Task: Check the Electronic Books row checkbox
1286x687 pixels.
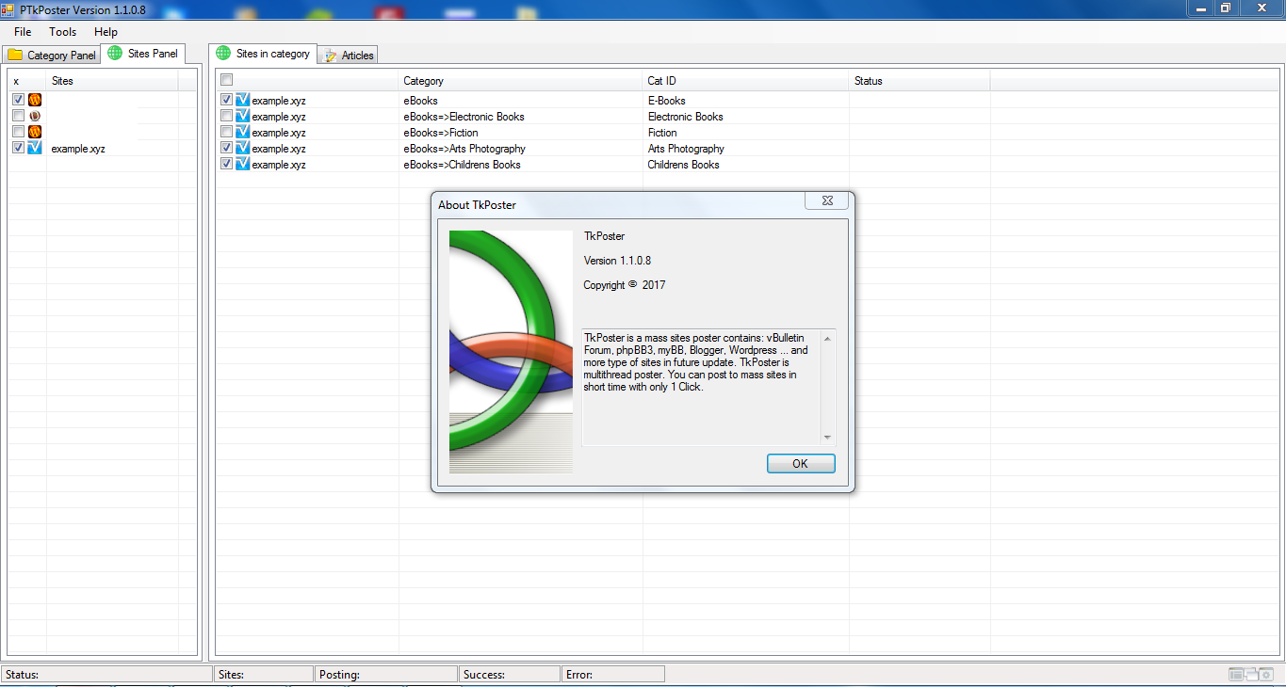Action: (x=226, y=116)
